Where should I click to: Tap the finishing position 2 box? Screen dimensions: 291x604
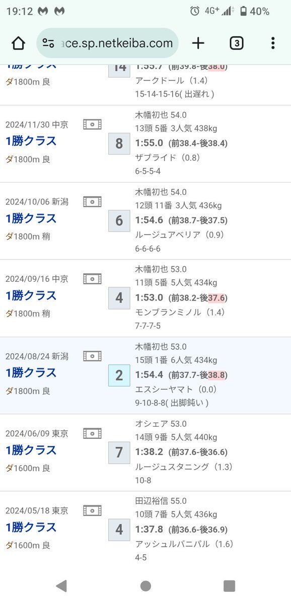[x=119, y=375]
